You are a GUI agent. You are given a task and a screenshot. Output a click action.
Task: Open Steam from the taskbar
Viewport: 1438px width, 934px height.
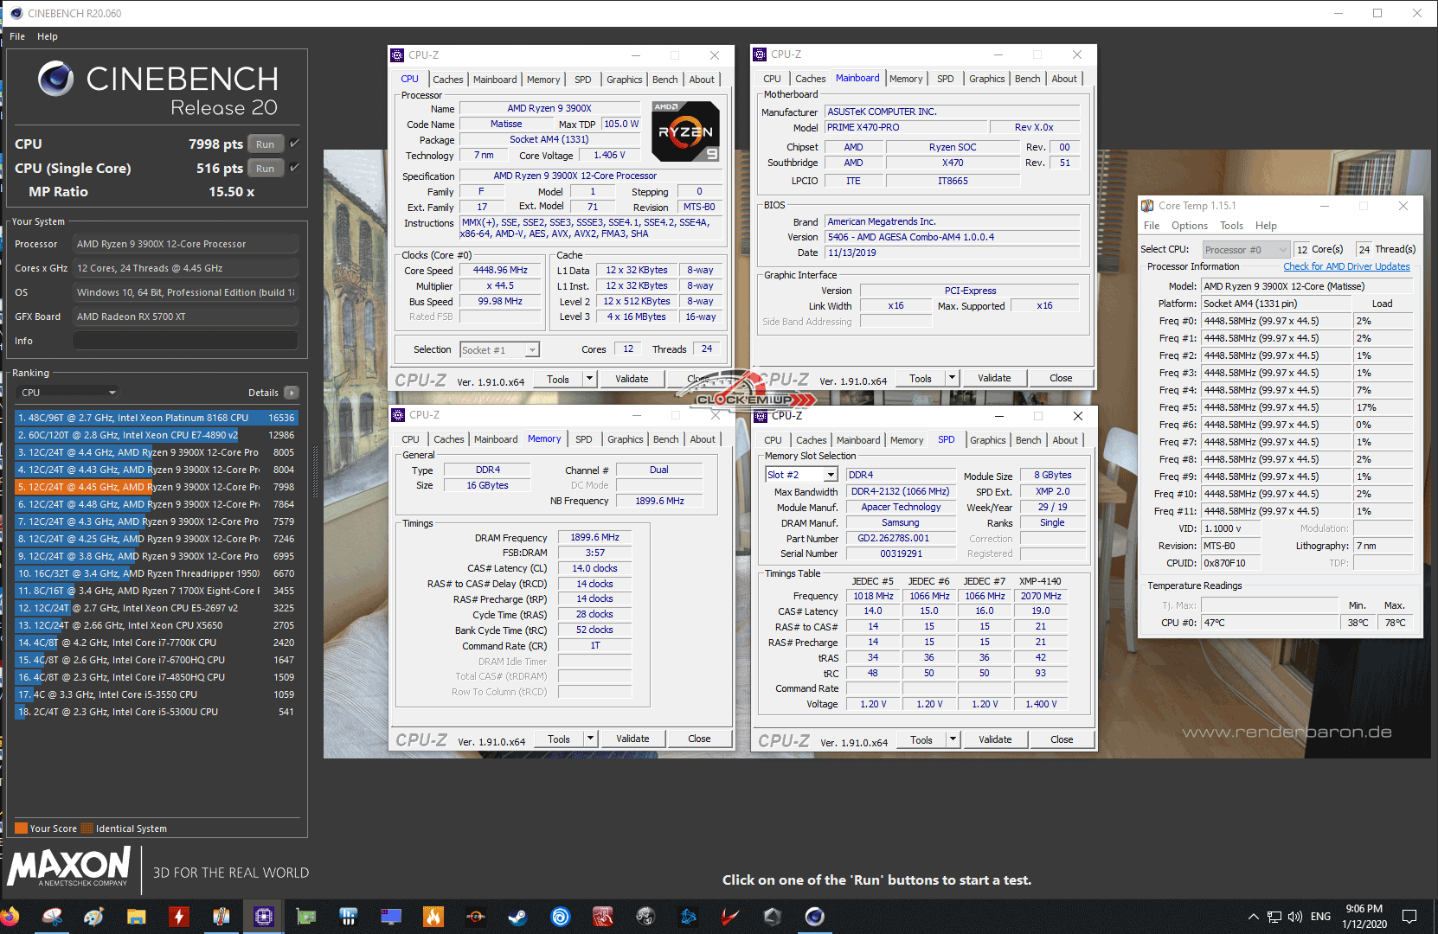(517, 917)
